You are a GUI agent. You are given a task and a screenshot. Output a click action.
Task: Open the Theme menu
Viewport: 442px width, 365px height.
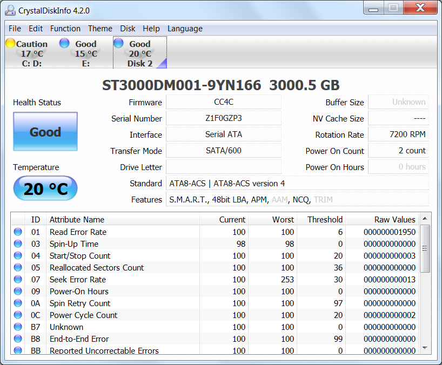click(x=100, y=29)
